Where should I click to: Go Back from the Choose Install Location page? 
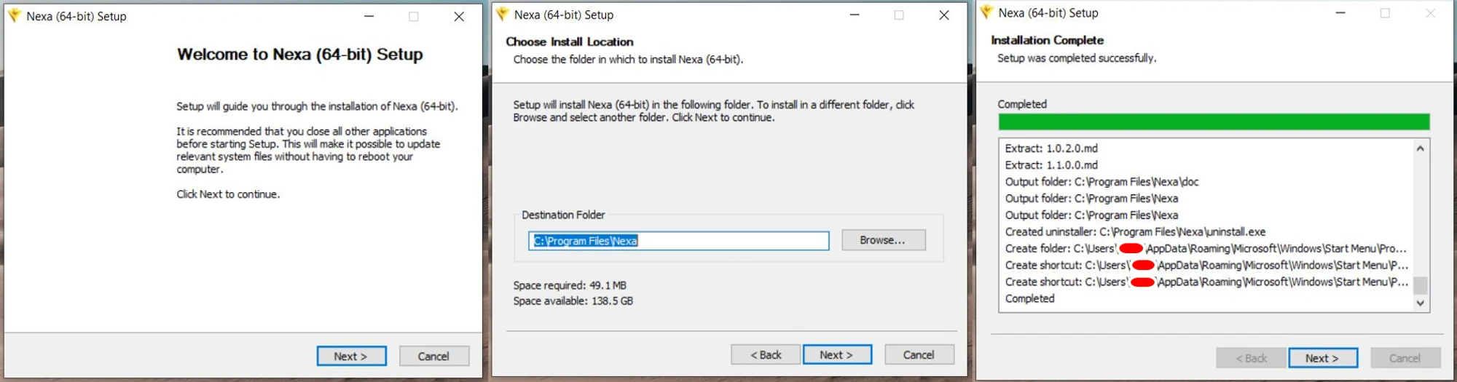(765, 354)
